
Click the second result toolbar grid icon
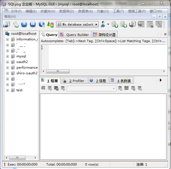click(50, 88)
